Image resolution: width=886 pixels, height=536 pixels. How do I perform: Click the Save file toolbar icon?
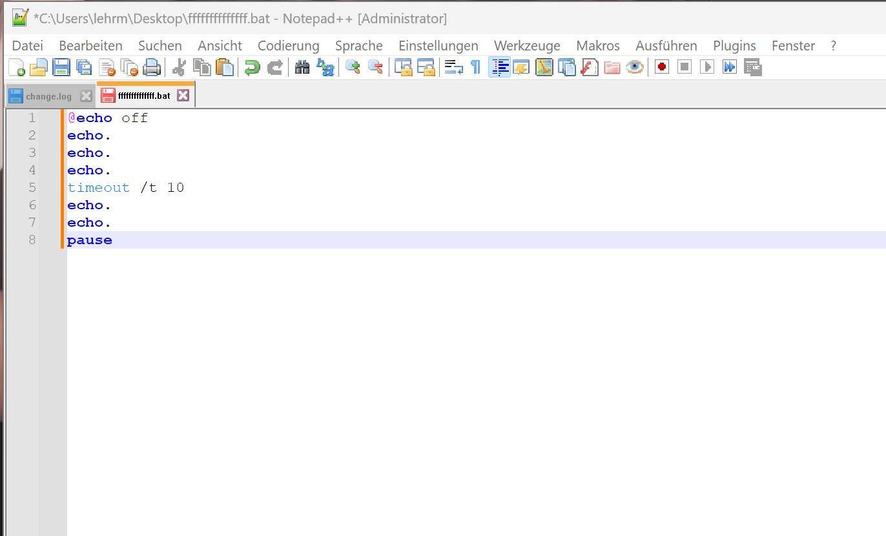coord(61,67)
